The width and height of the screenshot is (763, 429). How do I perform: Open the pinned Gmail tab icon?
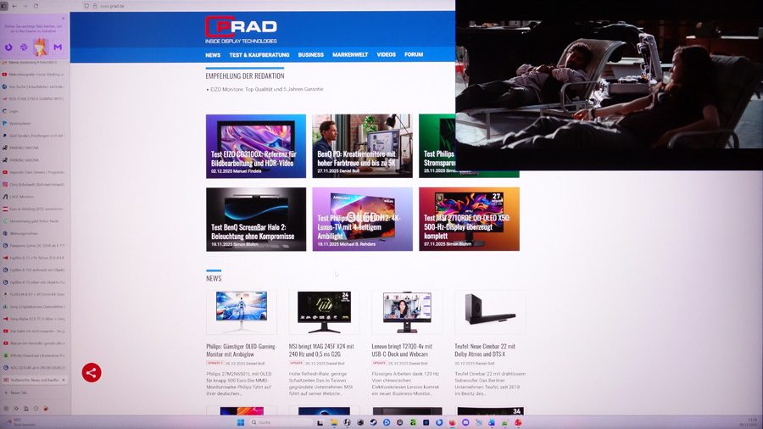tap(58, 47)
